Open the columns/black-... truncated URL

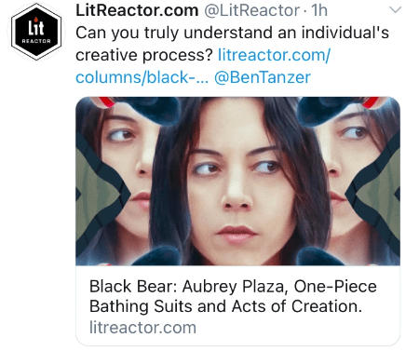coord(142,77)
